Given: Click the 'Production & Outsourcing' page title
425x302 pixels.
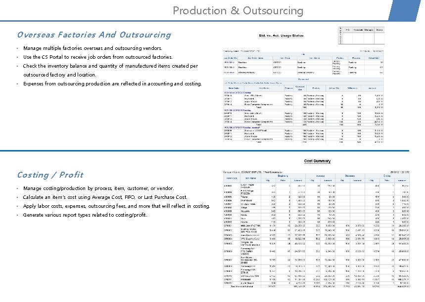Looking at the screenshot, I should point(238,11).
